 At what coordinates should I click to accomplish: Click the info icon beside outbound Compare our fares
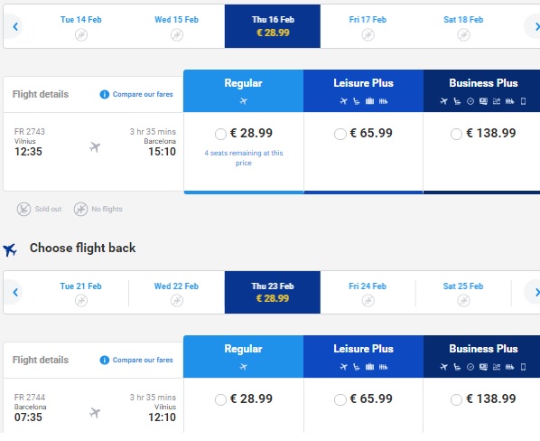tap(105, 94)
